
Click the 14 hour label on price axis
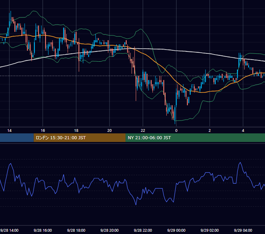tap(9, 130)
